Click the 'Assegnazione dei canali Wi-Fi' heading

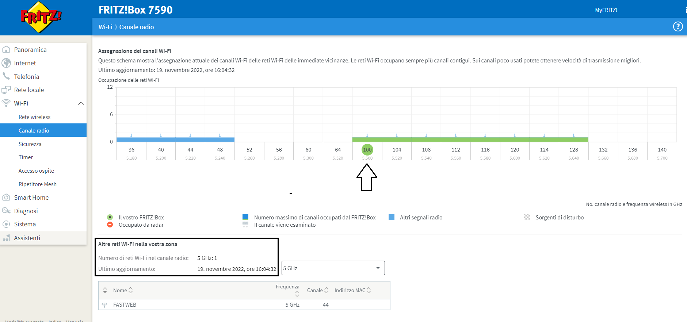135,51
